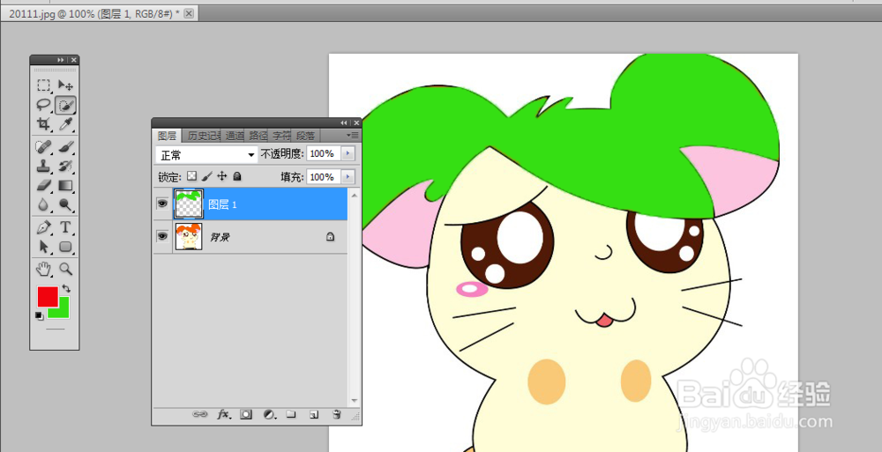Select the Path Selection tool
The image size is (882, 452).
[x=43, y=247]
